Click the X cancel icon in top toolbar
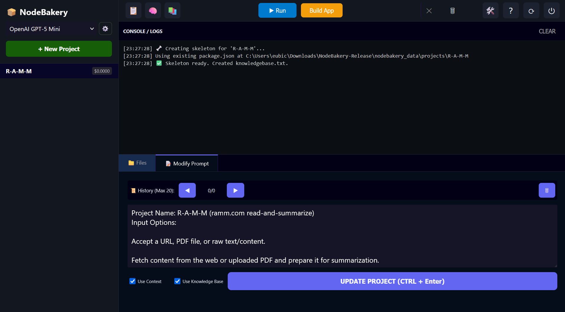This screenshot has width=565, height=312. click(429, 11)
